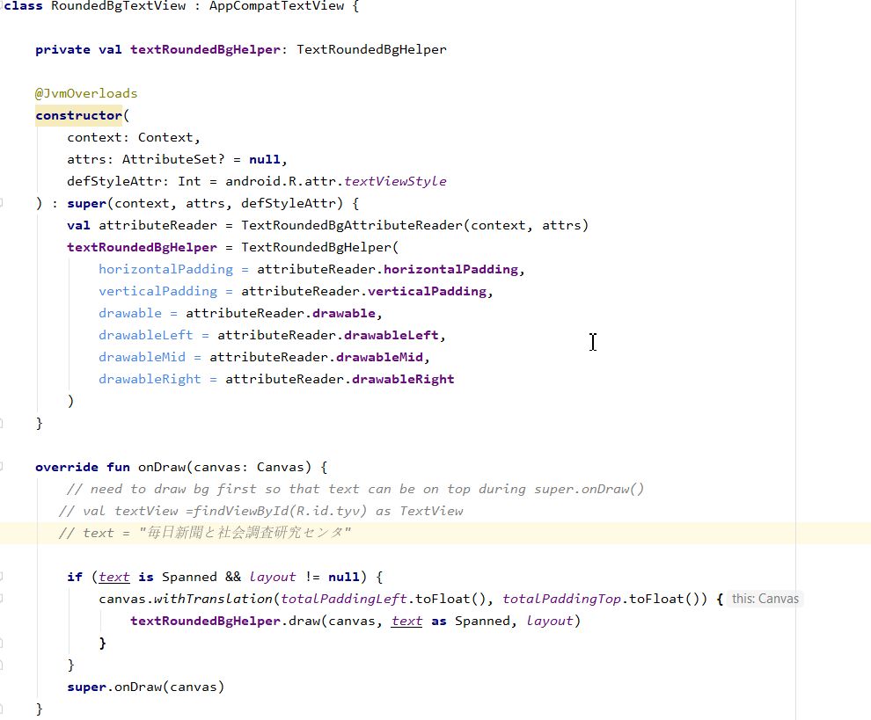Click the 'private' keyword
The image size is (871, 720).
pyautogui.click(x=62, y=50)
